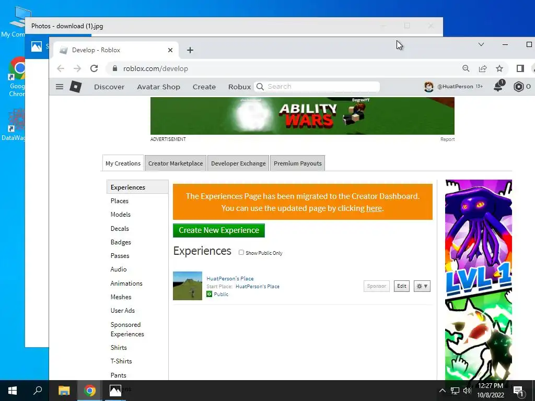Switch to Developer Exchange tab
Screen dimensions: 535x401
(238, 163)
